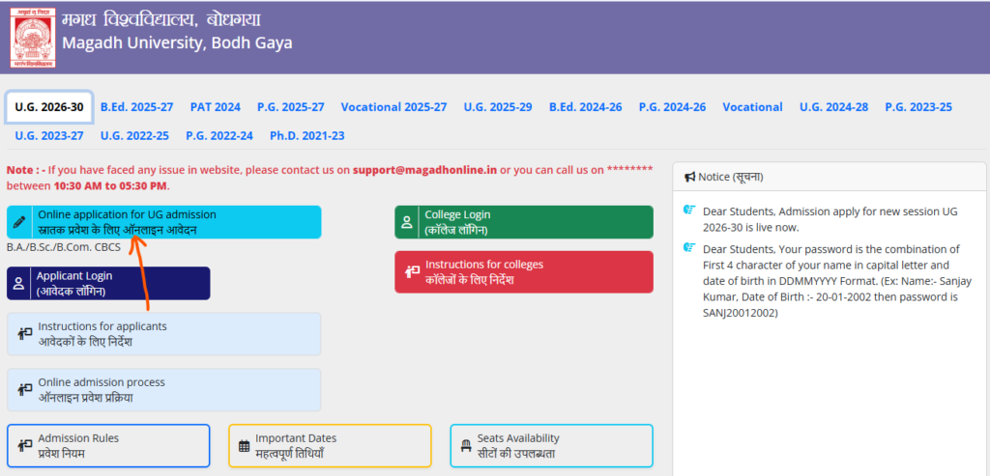Switch to U.G. 2023-27 tab
Viewport: 990px width, 476px height.
pyautogui.click(x=49, y=135)
